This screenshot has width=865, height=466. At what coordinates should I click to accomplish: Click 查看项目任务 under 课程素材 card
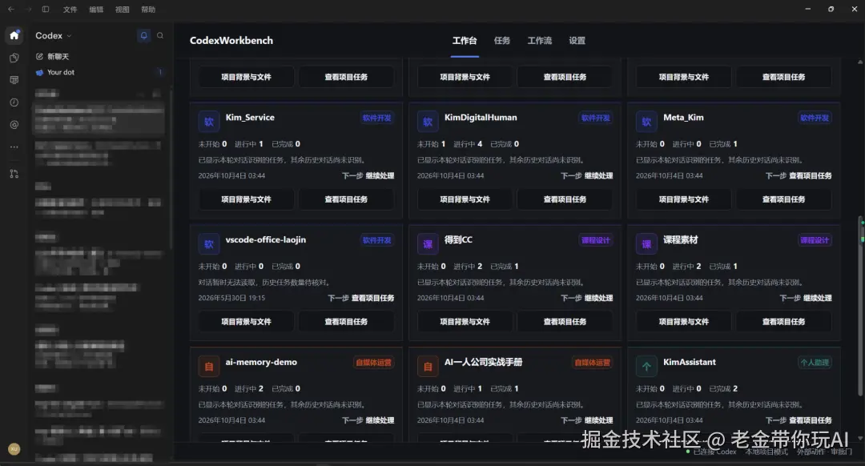coord(783,322)
